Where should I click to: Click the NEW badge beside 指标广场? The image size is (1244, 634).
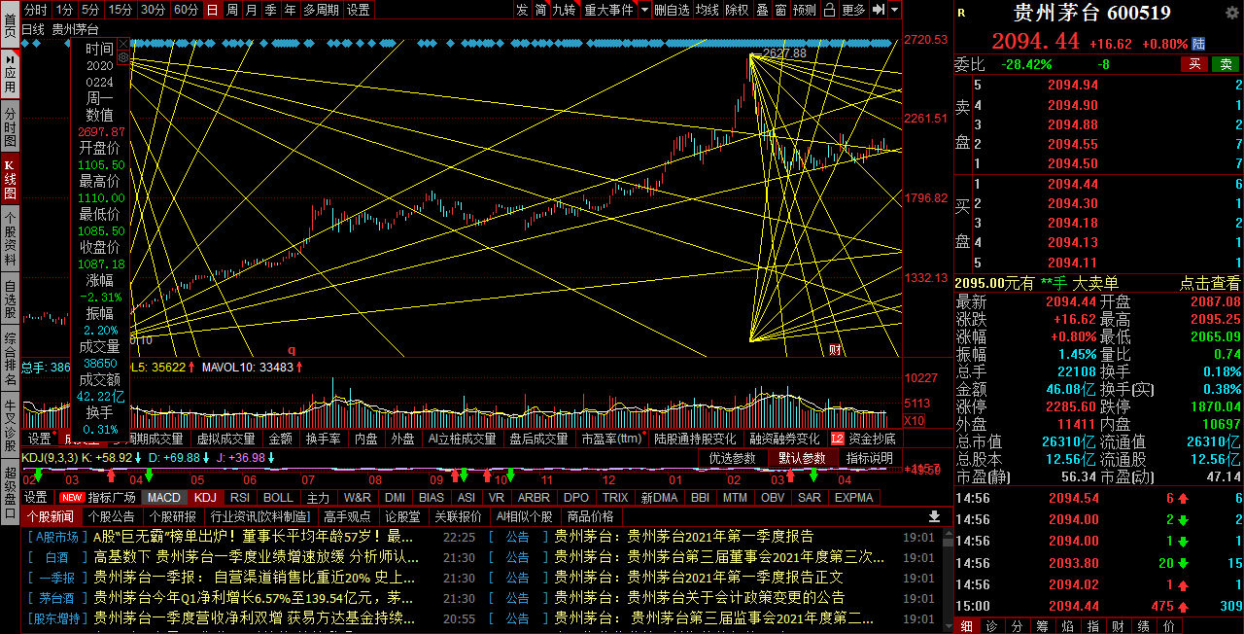(72, 497)
